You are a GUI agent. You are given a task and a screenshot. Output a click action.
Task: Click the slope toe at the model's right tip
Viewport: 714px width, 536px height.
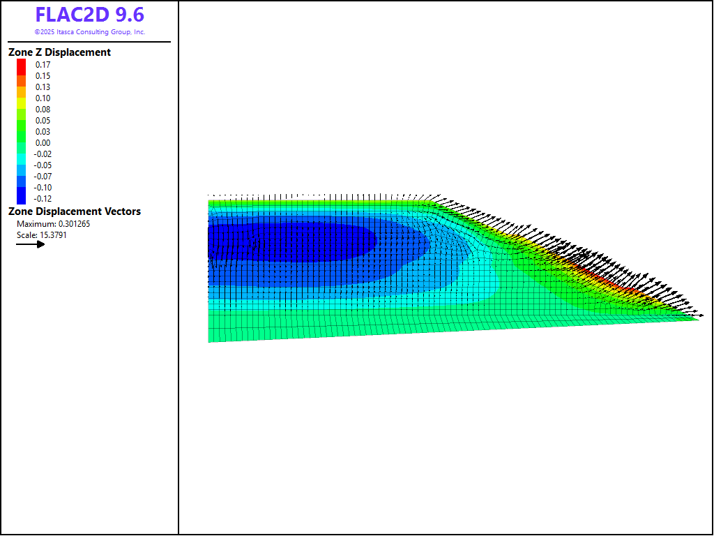coord(697,318)
